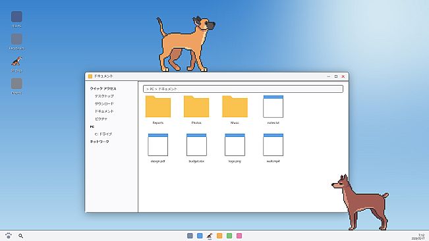Minimize the ドキュメント window

[x=329, y=76]
